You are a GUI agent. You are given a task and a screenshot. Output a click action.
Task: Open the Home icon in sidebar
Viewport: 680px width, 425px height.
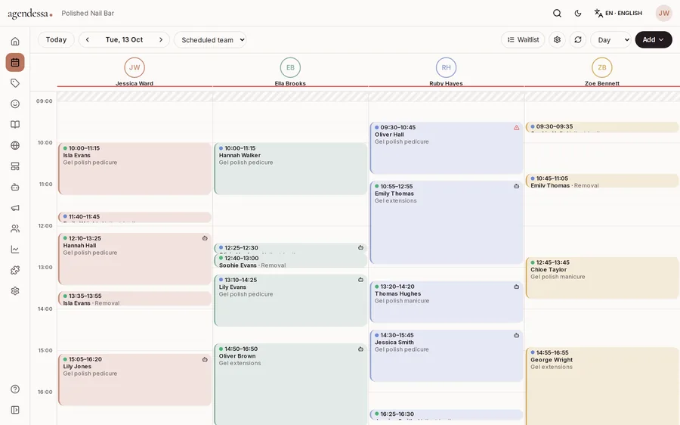click(15, 42)
